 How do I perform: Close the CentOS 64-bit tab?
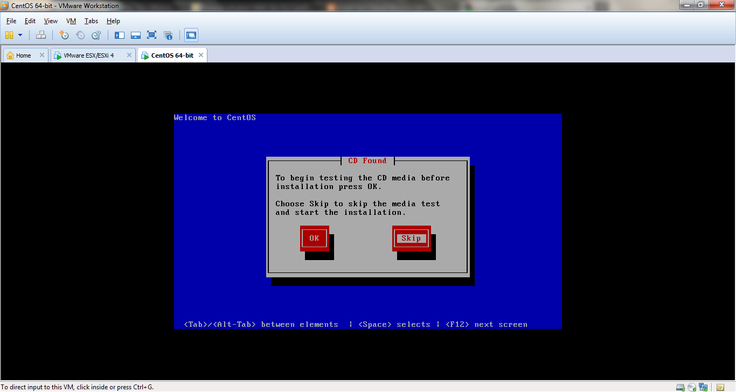click(201, 55)
